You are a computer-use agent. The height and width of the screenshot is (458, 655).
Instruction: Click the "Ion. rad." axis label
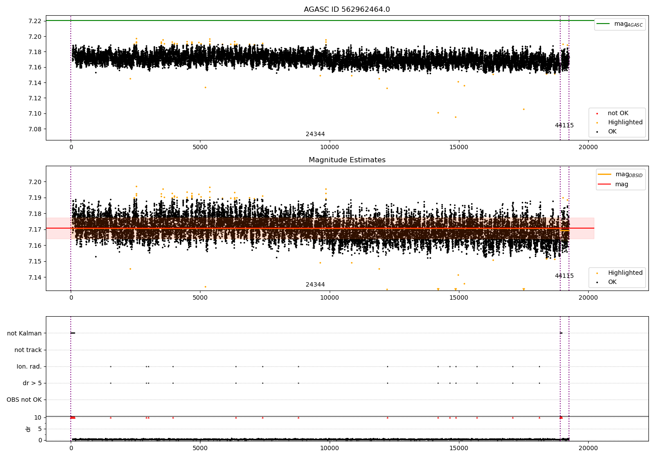coord(29,366)
